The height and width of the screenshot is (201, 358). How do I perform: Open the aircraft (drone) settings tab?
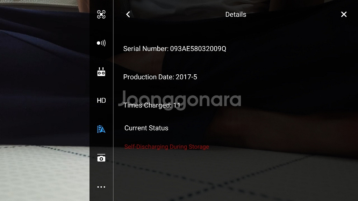click(x=101, y=14)
